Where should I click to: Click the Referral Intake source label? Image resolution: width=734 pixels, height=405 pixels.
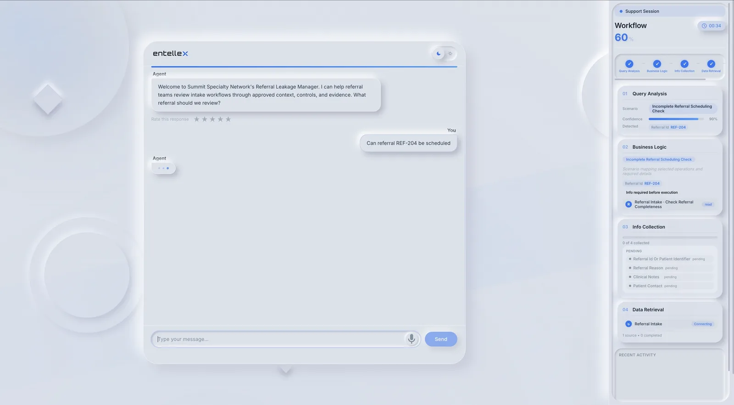[x=648, y=324]
